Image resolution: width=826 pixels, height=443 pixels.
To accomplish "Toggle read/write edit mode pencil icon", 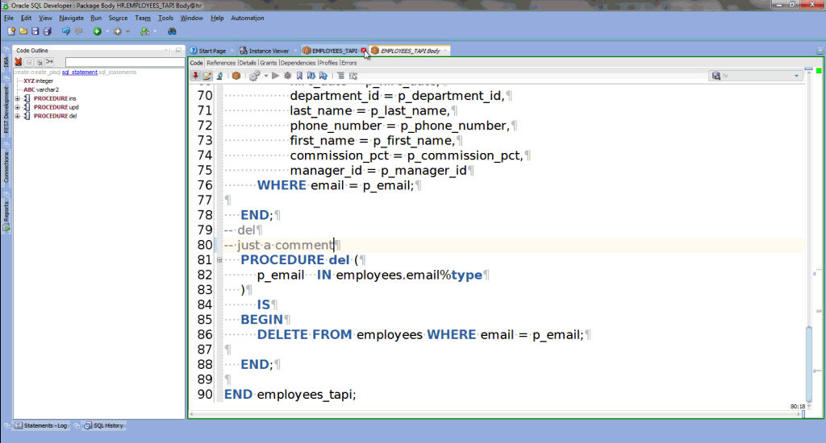I will [x=207, y=76].
